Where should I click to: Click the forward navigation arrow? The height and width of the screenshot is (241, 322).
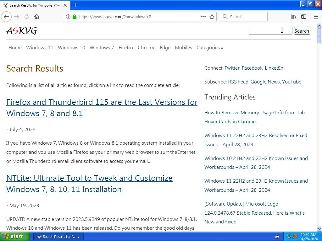pos(17,17)
